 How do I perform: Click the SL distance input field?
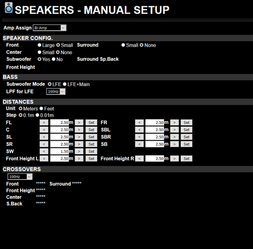point(60,137)
